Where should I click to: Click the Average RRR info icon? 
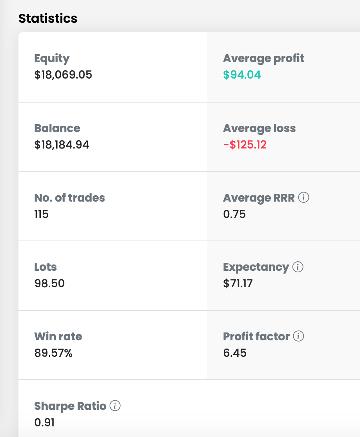pyautogui.click(x=303, y=198)
